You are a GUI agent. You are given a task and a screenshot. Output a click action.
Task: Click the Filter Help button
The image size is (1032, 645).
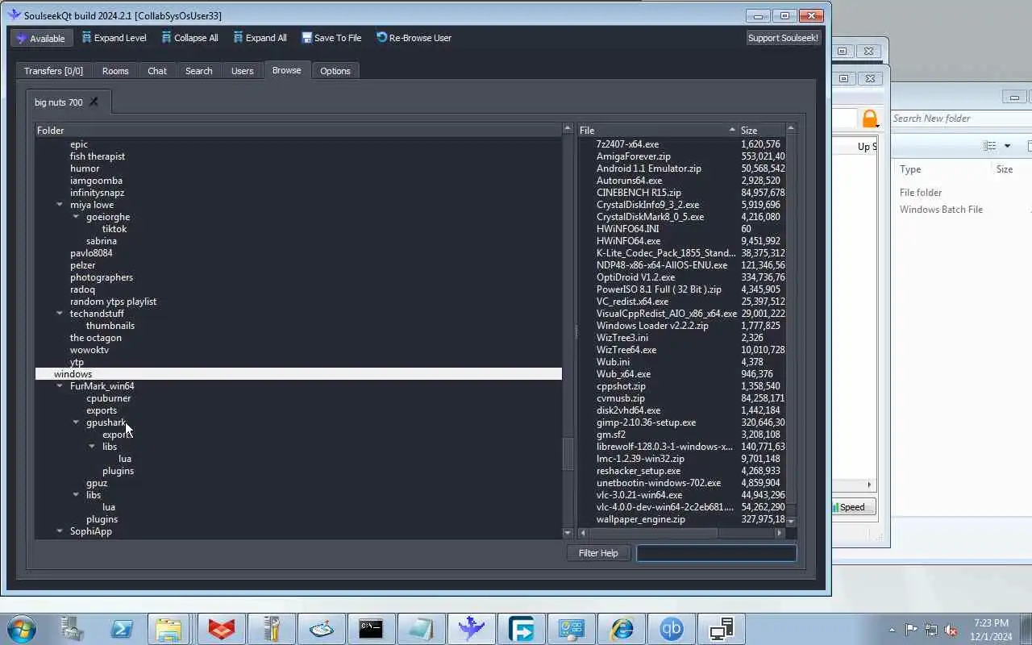coord(598,553)
